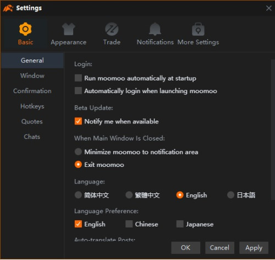Open the Notifications bell icon tab

pos(155,34)
